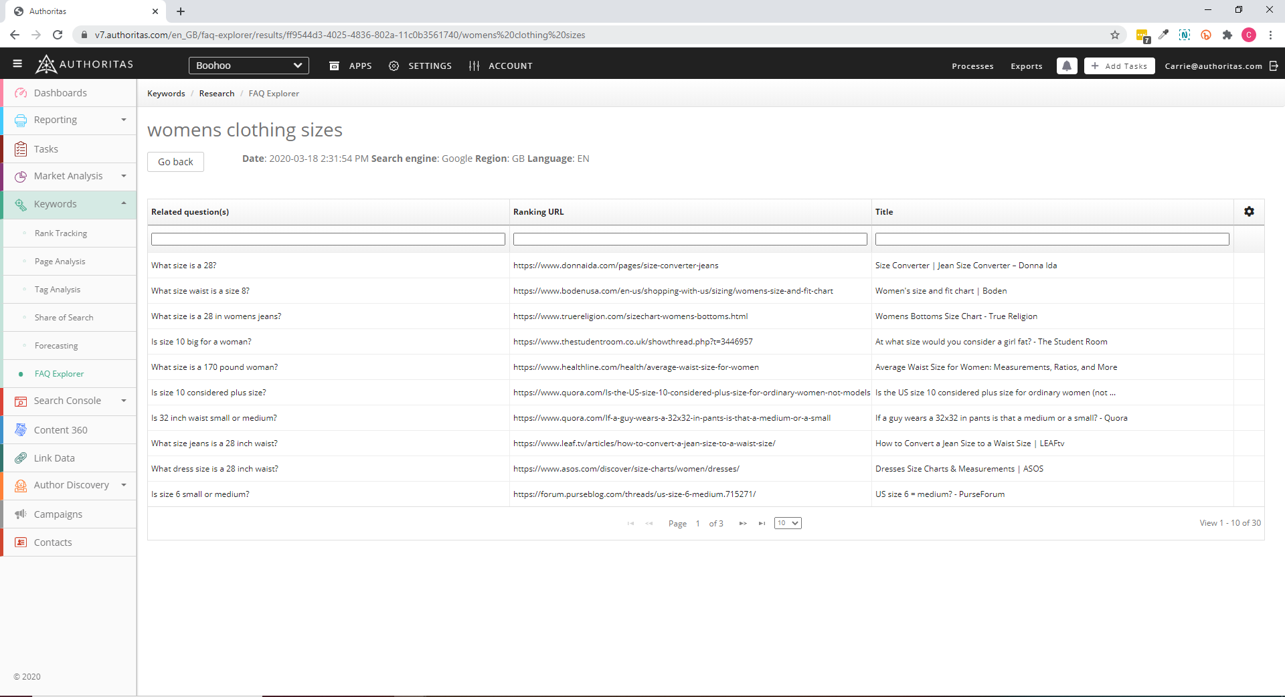Click the Add Tasks button
Image resolution: width=1285 pixels, height=697 pixels.
point(1119,66)
